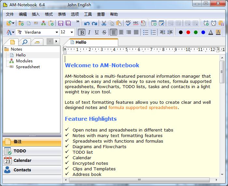Open the font size 12 dropdown
The image size is (228, 186).
72,32
